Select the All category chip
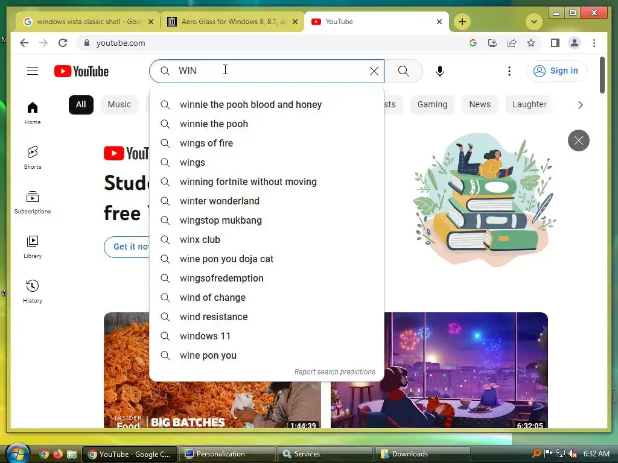 [x=81, y=104]
